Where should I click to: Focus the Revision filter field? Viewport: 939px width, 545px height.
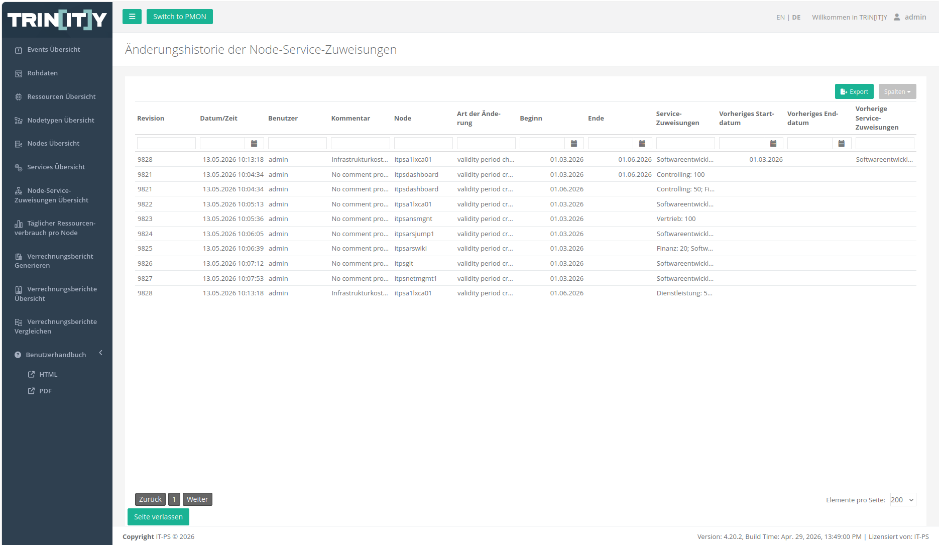point(166,144)
